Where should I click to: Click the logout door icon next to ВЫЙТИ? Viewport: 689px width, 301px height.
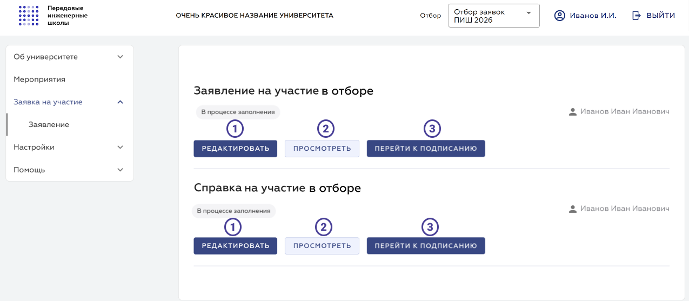coord(637,16)
